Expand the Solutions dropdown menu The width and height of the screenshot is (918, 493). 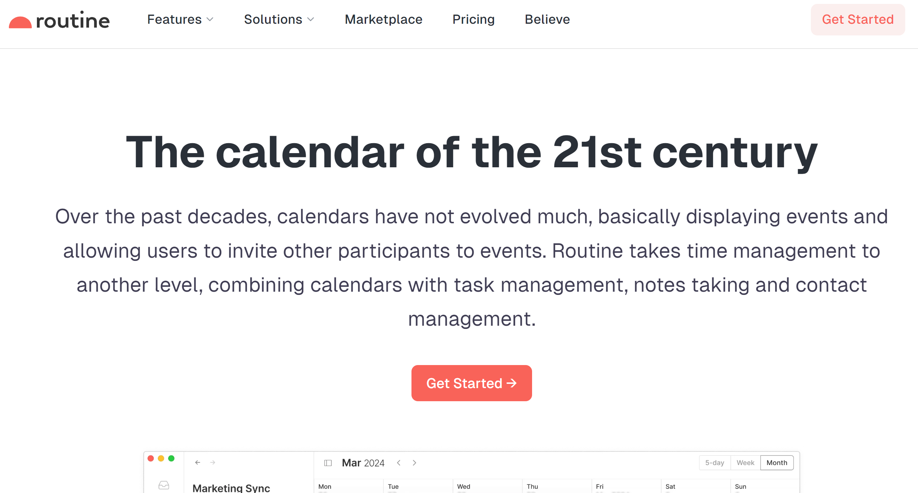[x=273, y=19]
